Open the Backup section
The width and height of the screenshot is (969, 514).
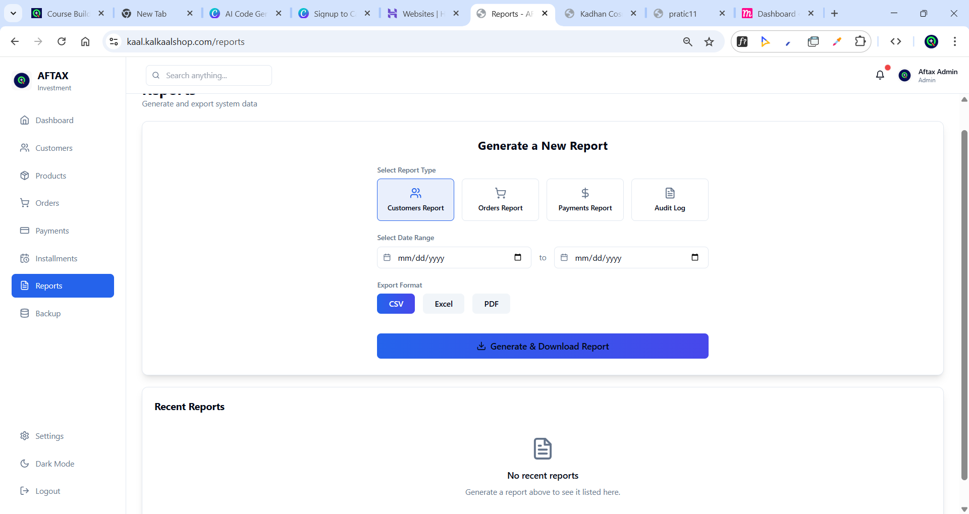tap(48, 313)
